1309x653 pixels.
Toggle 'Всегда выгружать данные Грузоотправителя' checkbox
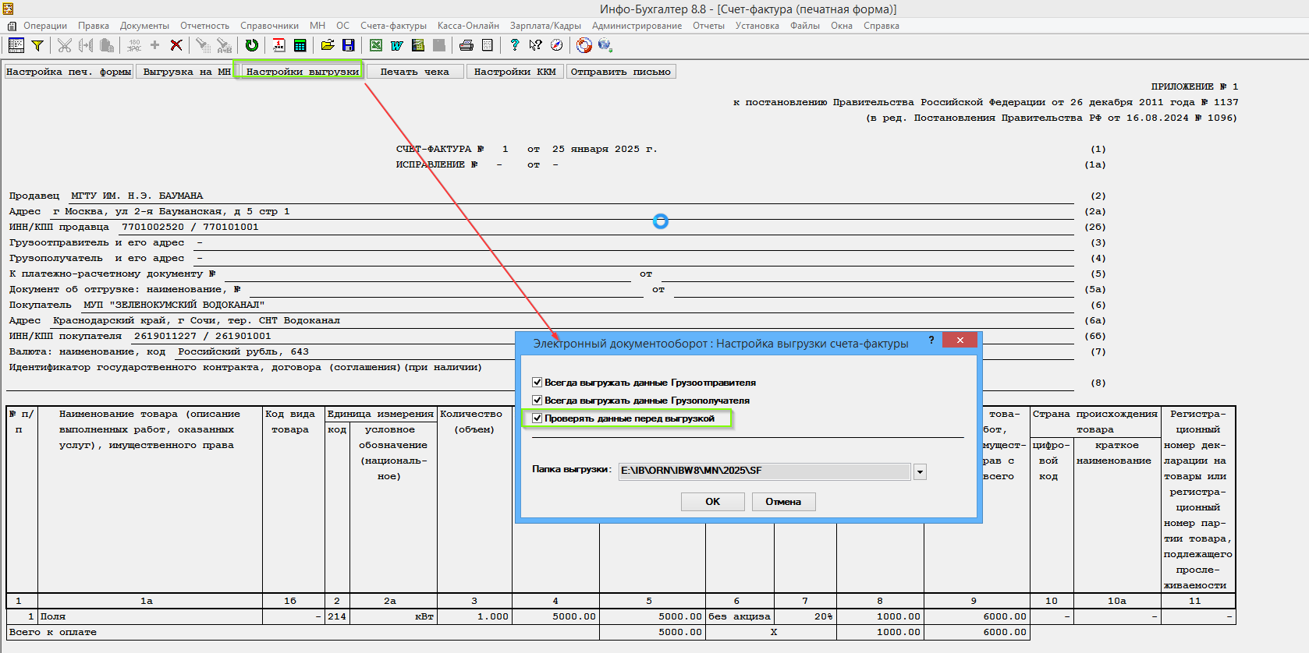click(x=537, y=383)
